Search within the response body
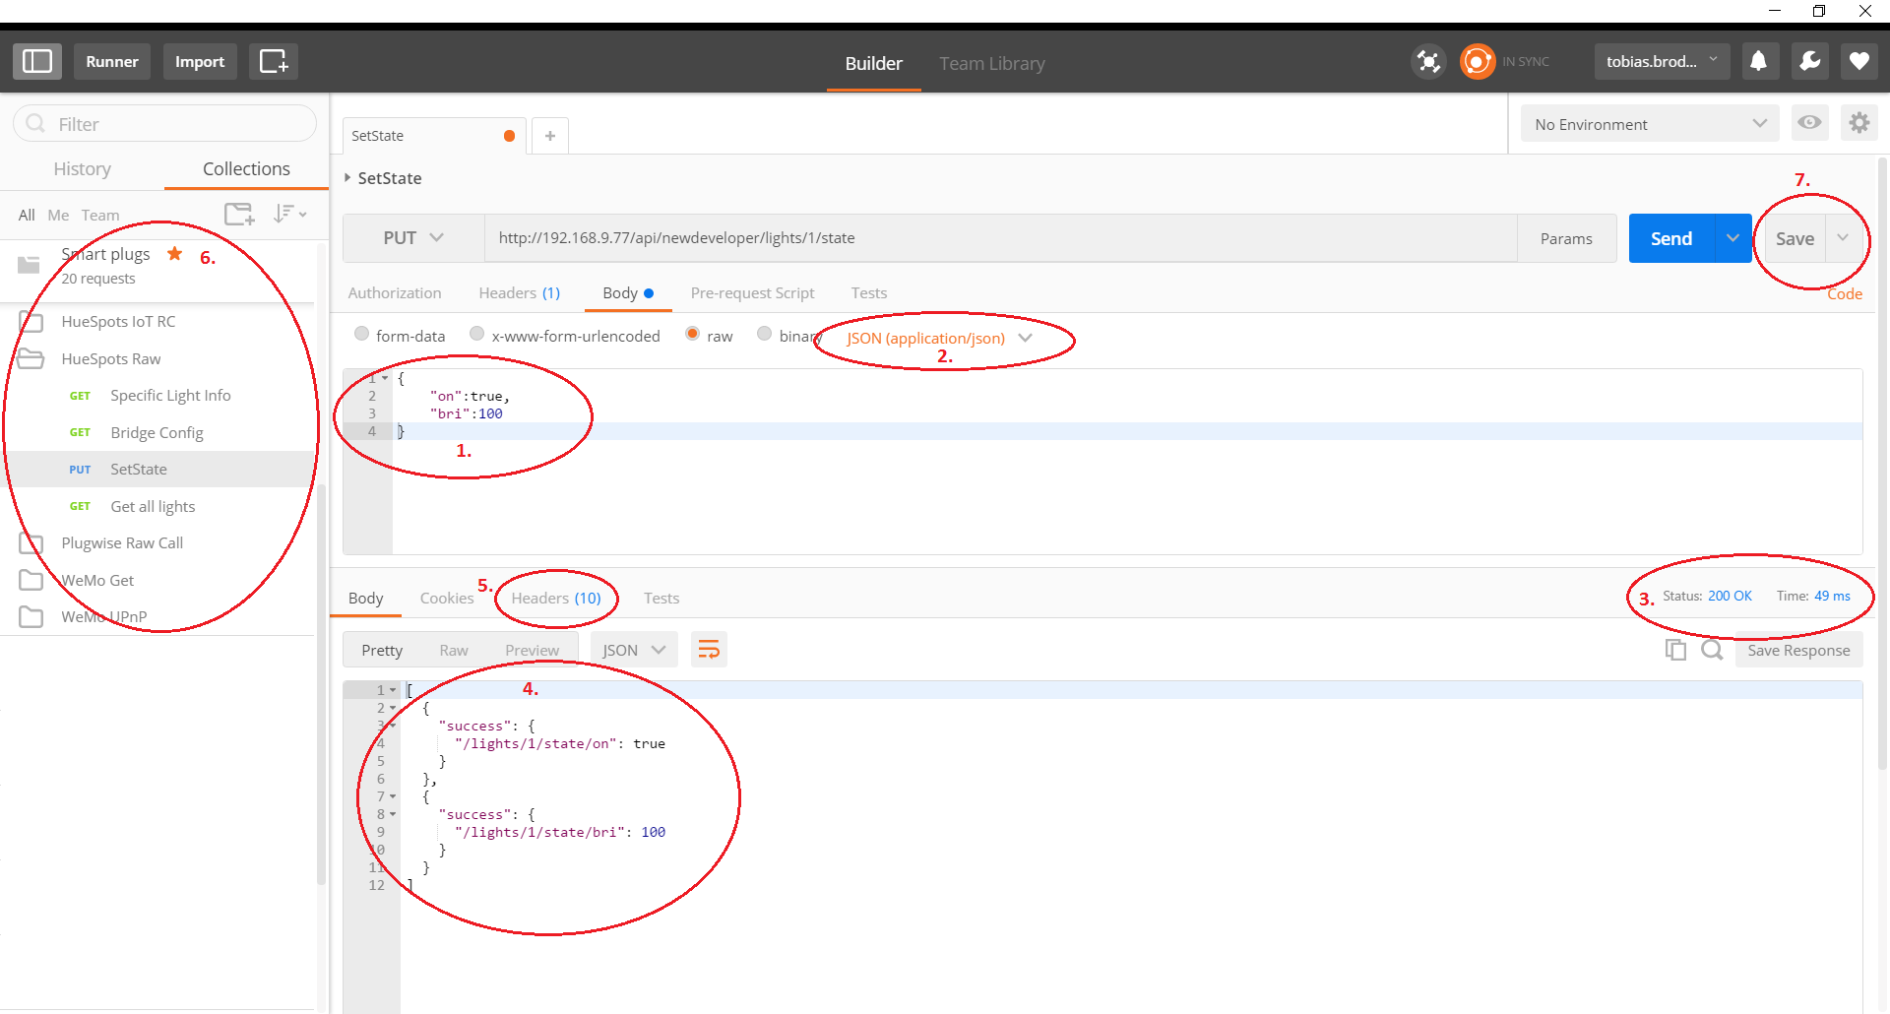 [x=1712, y=650]
